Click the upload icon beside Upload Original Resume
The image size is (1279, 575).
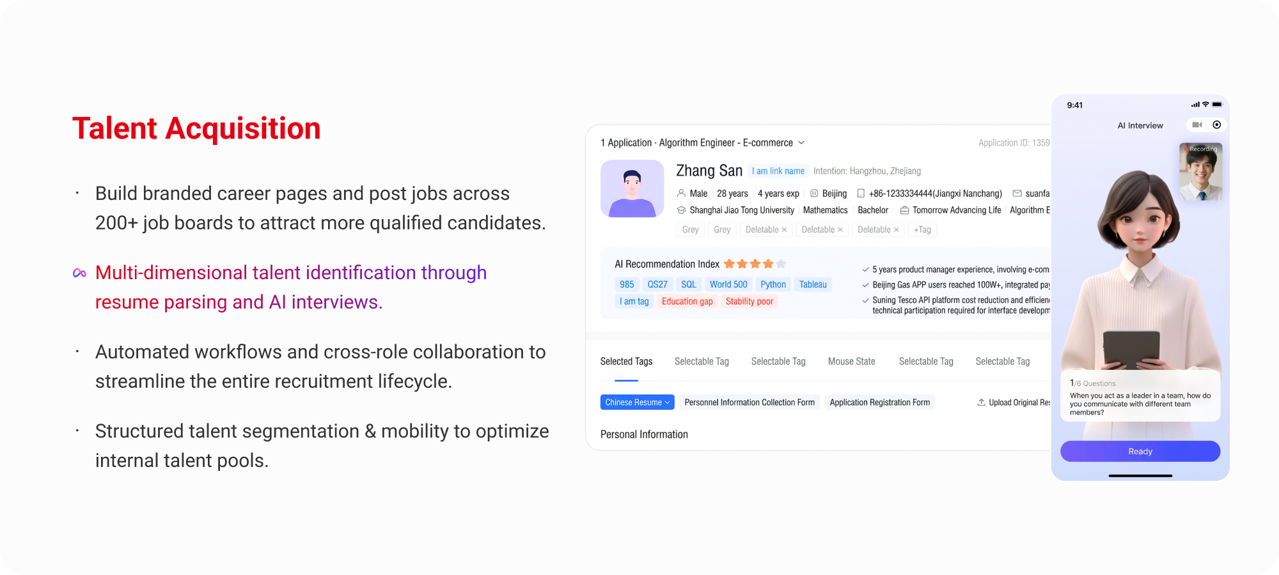(x=981, y=402)
